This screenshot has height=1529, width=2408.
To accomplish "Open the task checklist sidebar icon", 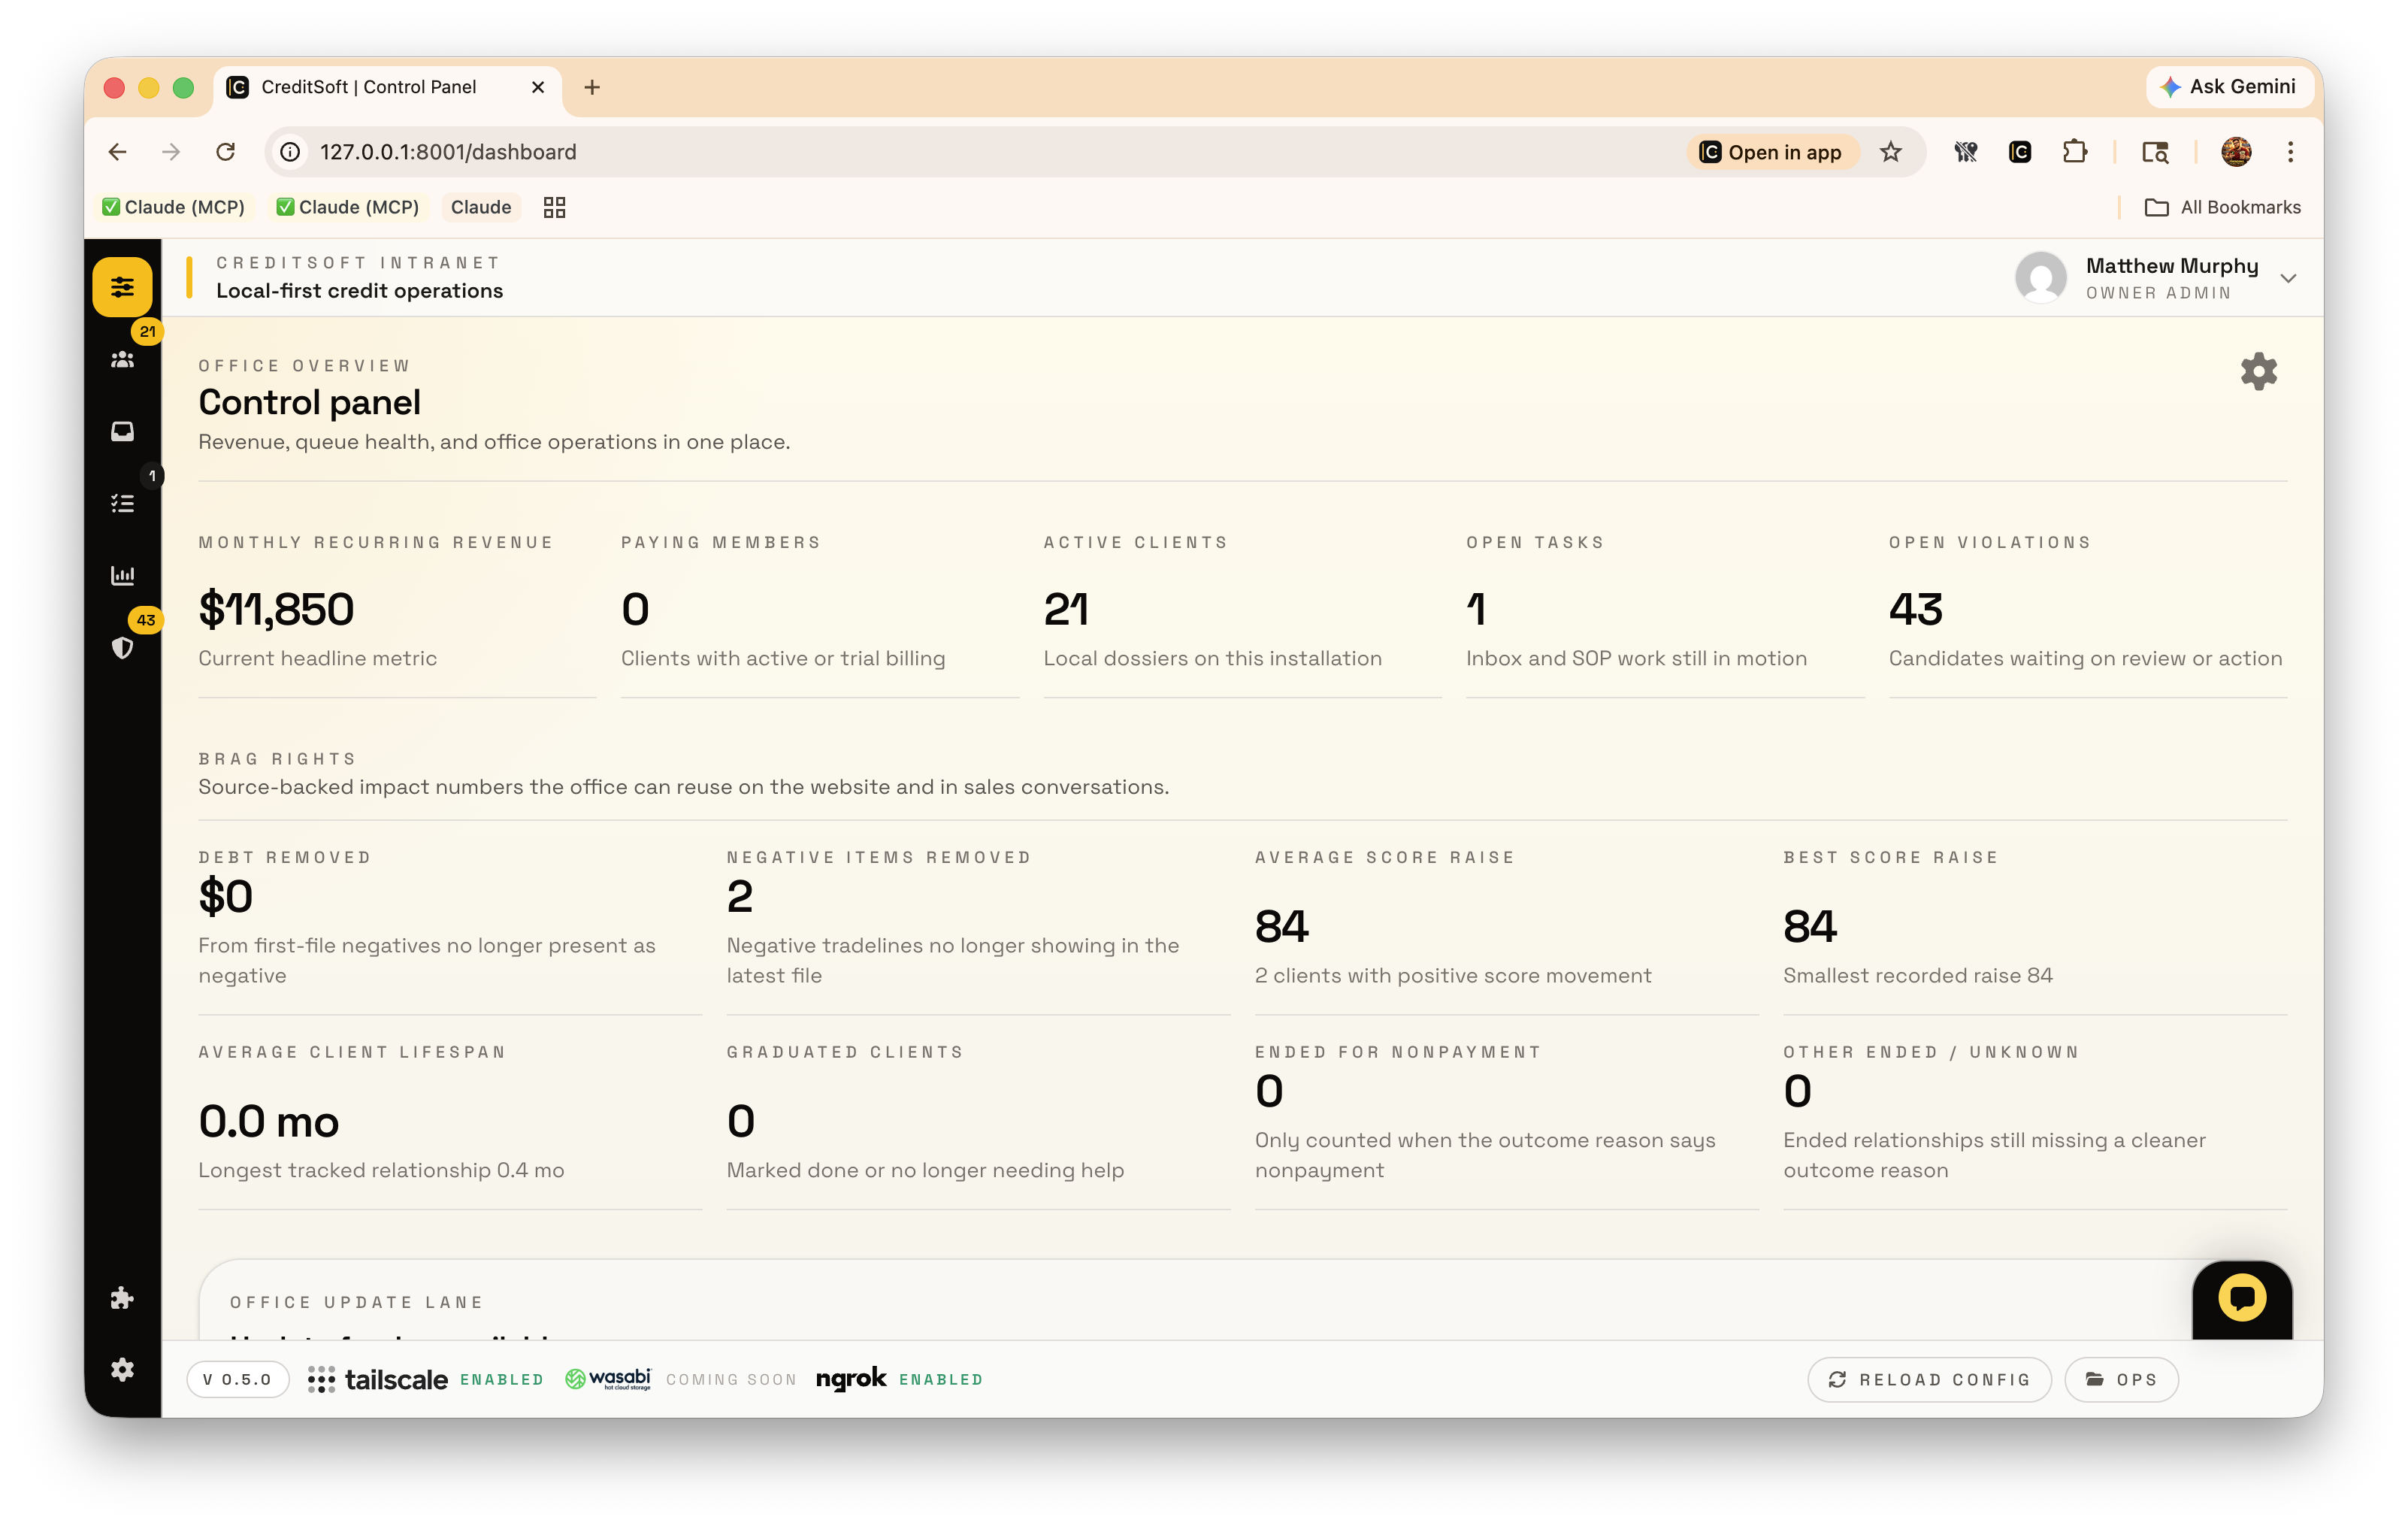I will click(122, 503).
